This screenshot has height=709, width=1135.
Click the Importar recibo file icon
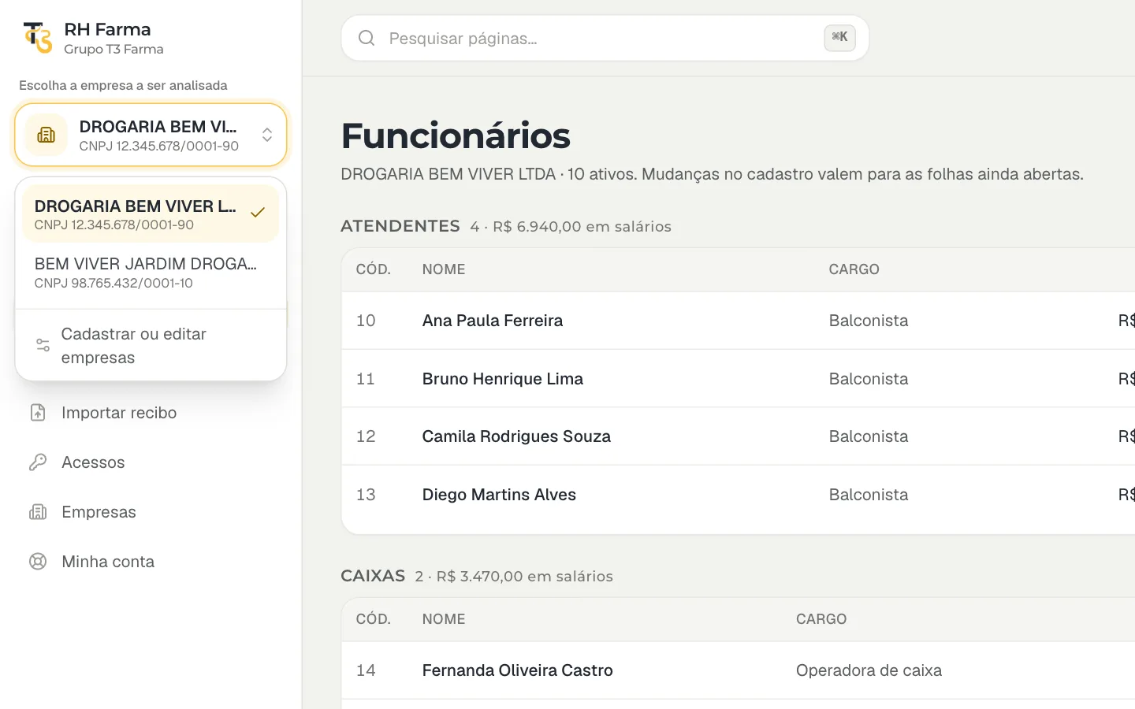[x=38, y=413]
